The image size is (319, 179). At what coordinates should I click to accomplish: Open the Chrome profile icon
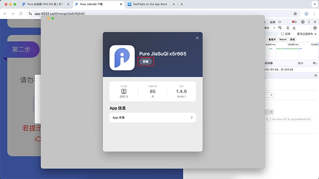(306, 14)
